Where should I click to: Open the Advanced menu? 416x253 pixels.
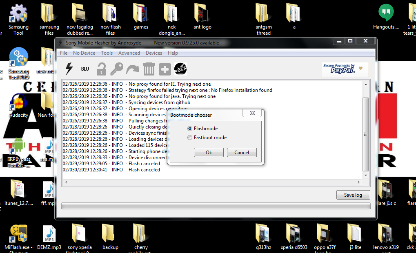point(129,53)
